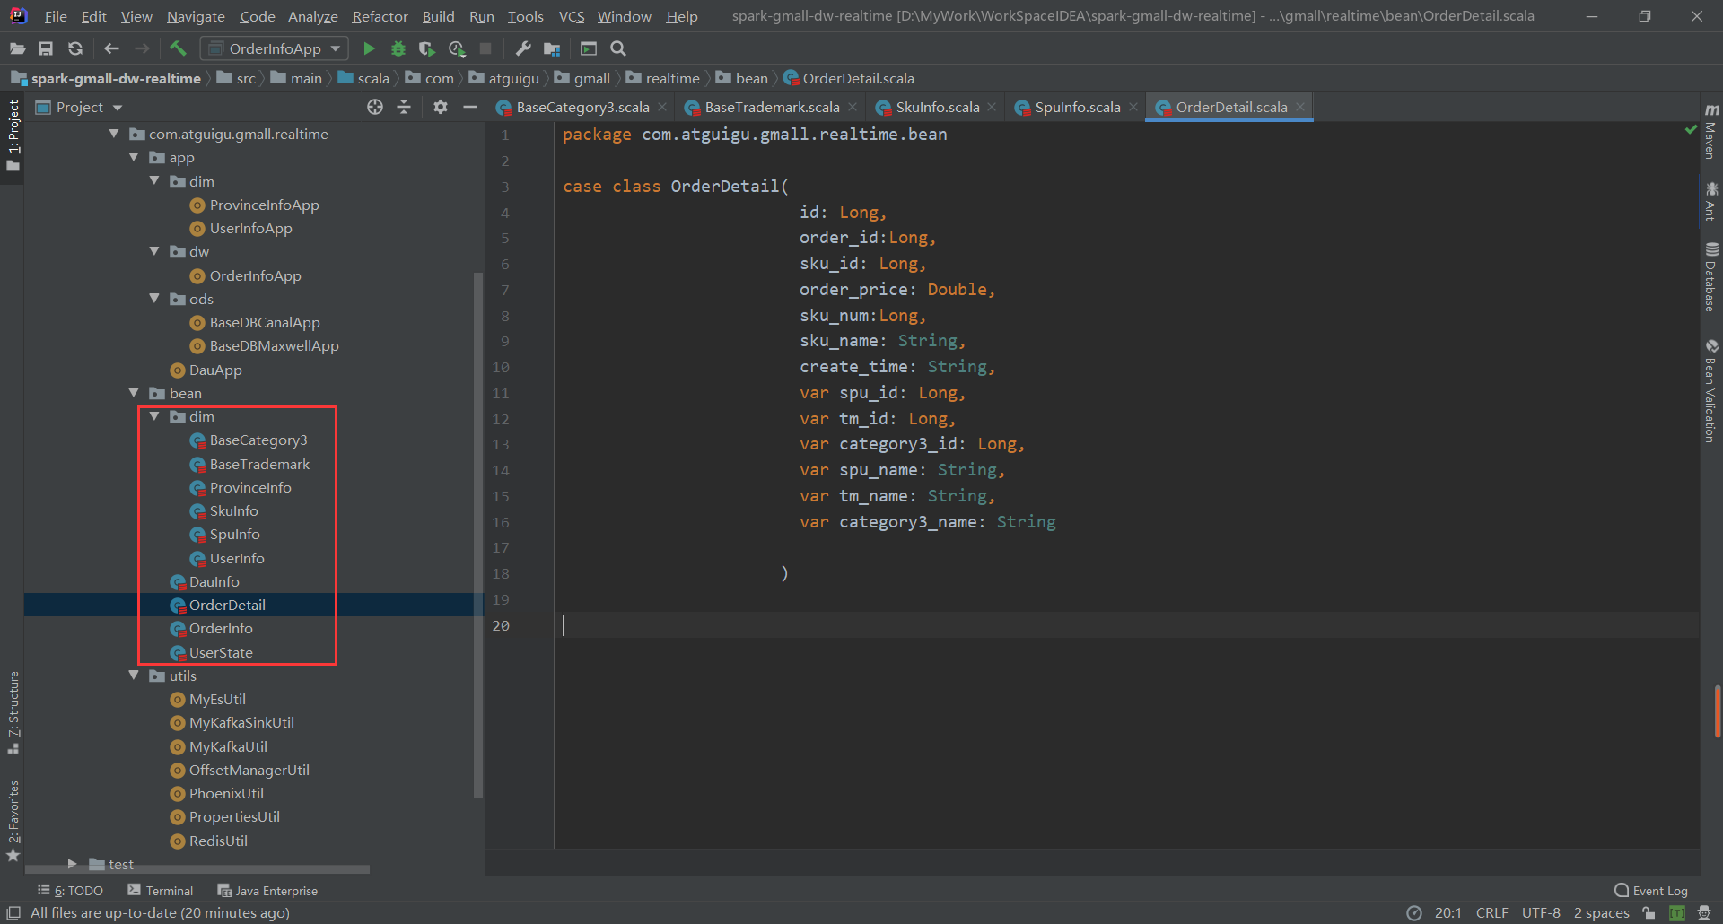Open Java Enterprise tool window
The height and width of the screenshot is (924, 1723).
pyautogui.click(x=267, y=890)
